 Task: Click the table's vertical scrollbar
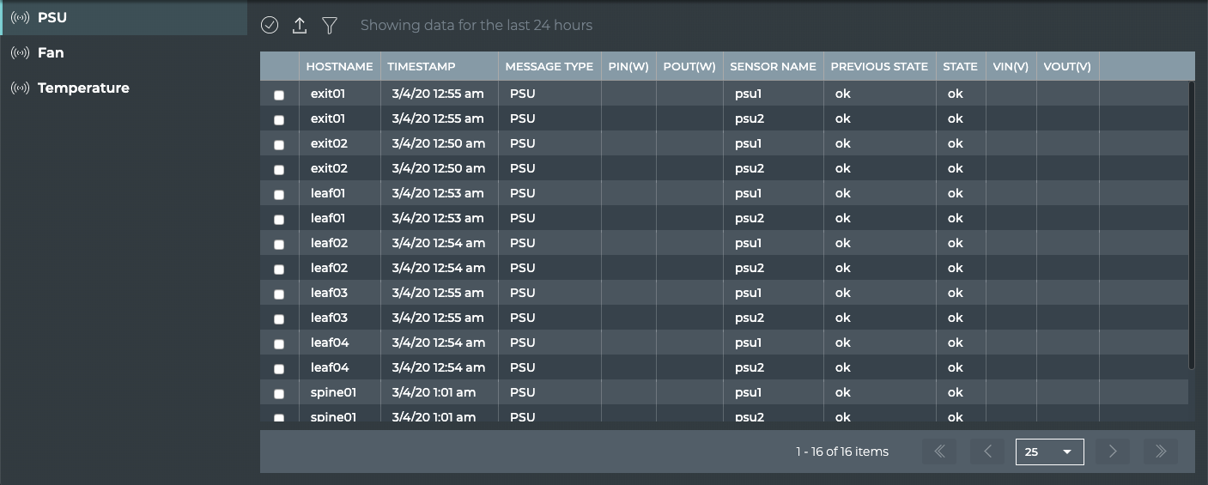[x=1191, y=225]
